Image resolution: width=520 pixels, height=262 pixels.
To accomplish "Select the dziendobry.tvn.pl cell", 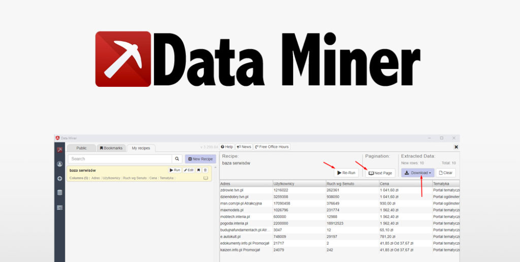I will point(246,197).
